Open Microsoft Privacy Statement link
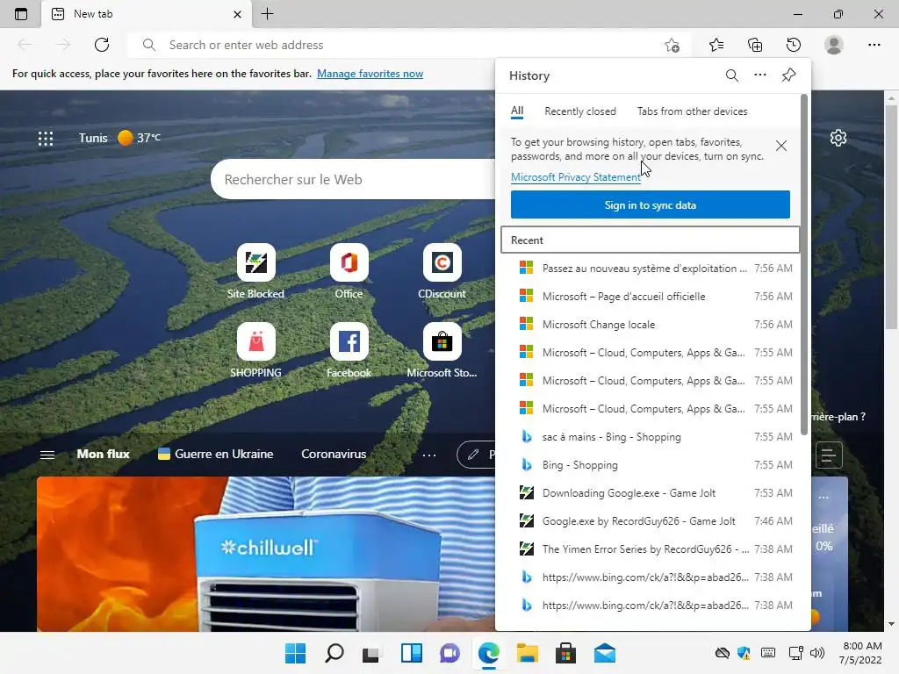 (x=576, y=177)
